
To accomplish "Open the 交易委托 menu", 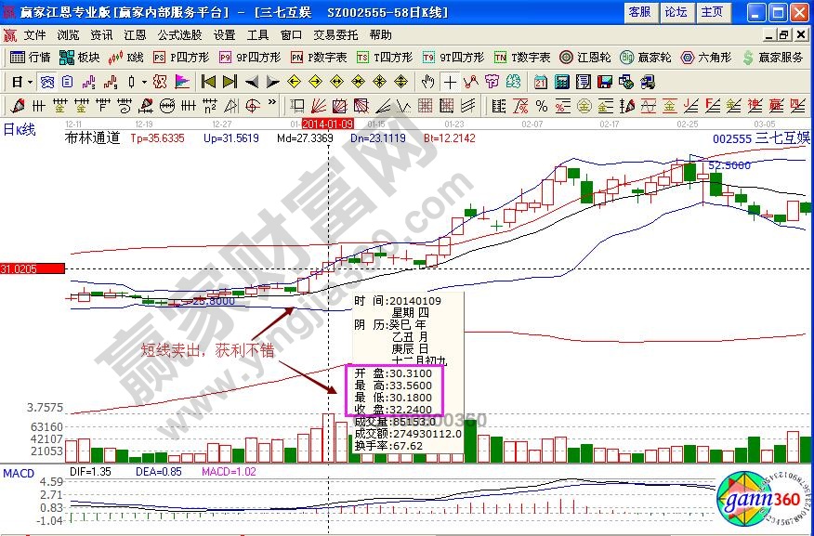I will [x=335, y=34].
